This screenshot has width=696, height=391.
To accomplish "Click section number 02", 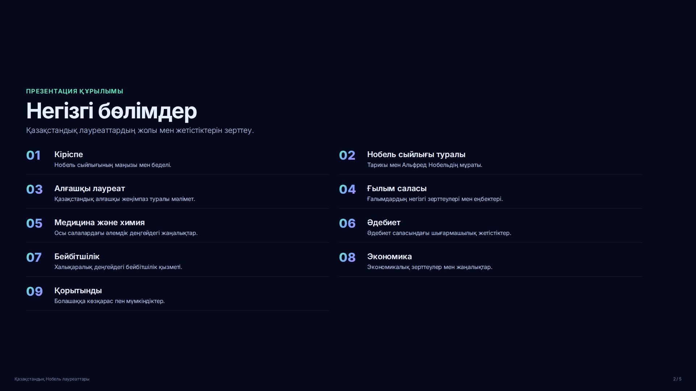I will [347, 155].
